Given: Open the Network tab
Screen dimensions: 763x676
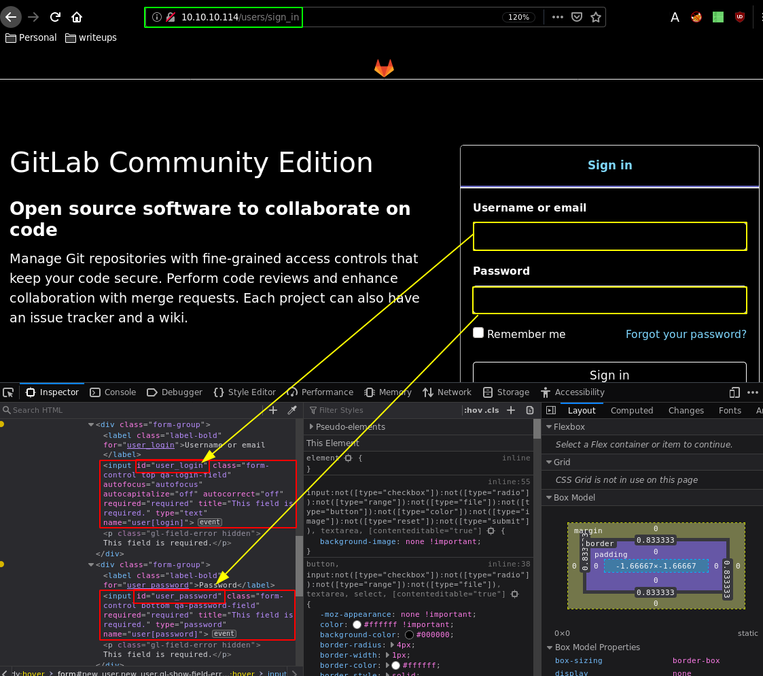Looking at the screenshot, I should point(447,392).
